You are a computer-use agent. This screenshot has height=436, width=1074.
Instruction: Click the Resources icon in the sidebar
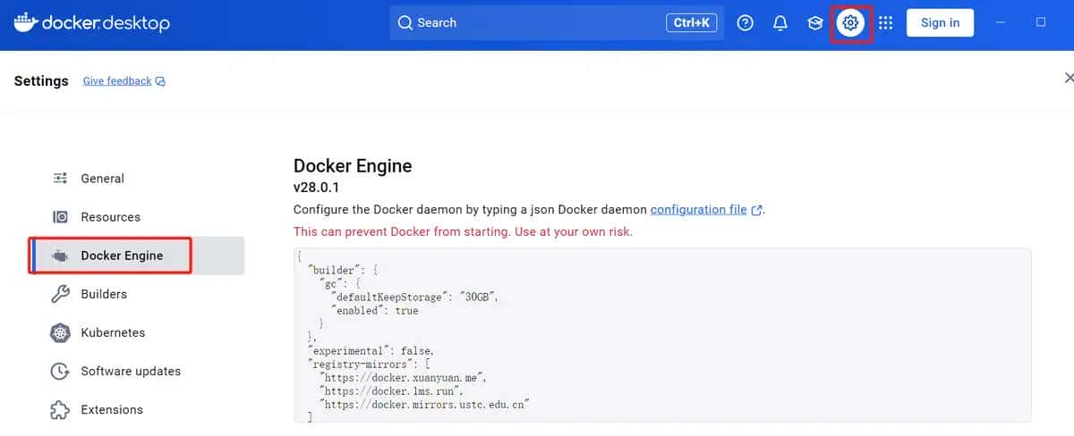click(x=60, y=217)
